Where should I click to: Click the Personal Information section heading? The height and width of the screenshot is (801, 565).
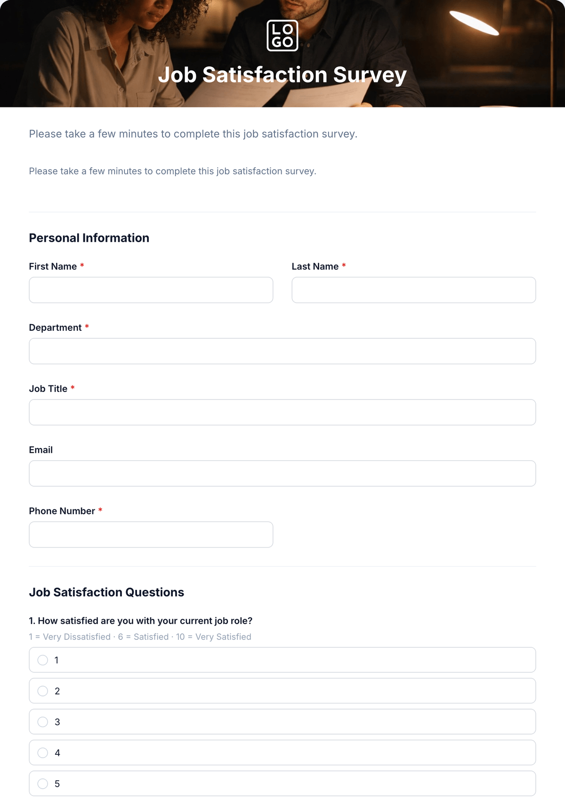click(89, 238)
